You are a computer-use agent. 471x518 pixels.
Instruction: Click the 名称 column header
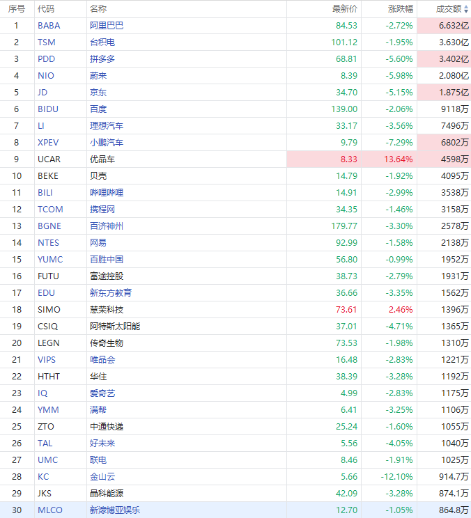[x=98, y=9]
